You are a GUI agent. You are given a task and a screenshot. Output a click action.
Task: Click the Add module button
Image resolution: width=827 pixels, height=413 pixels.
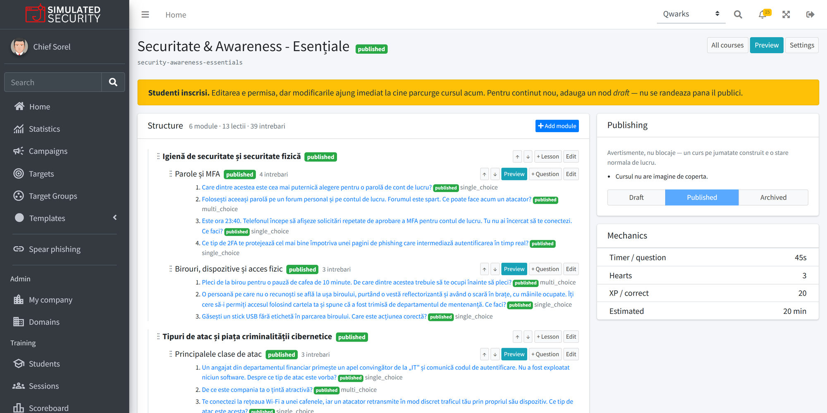point(557,126)
